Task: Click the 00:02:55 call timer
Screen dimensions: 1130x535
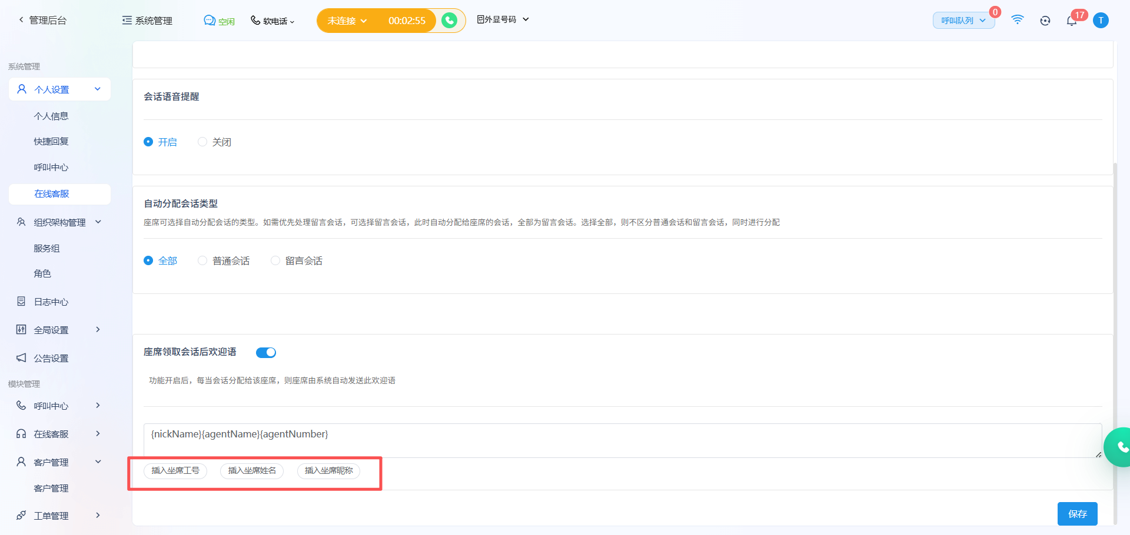Action: point(407,21)
